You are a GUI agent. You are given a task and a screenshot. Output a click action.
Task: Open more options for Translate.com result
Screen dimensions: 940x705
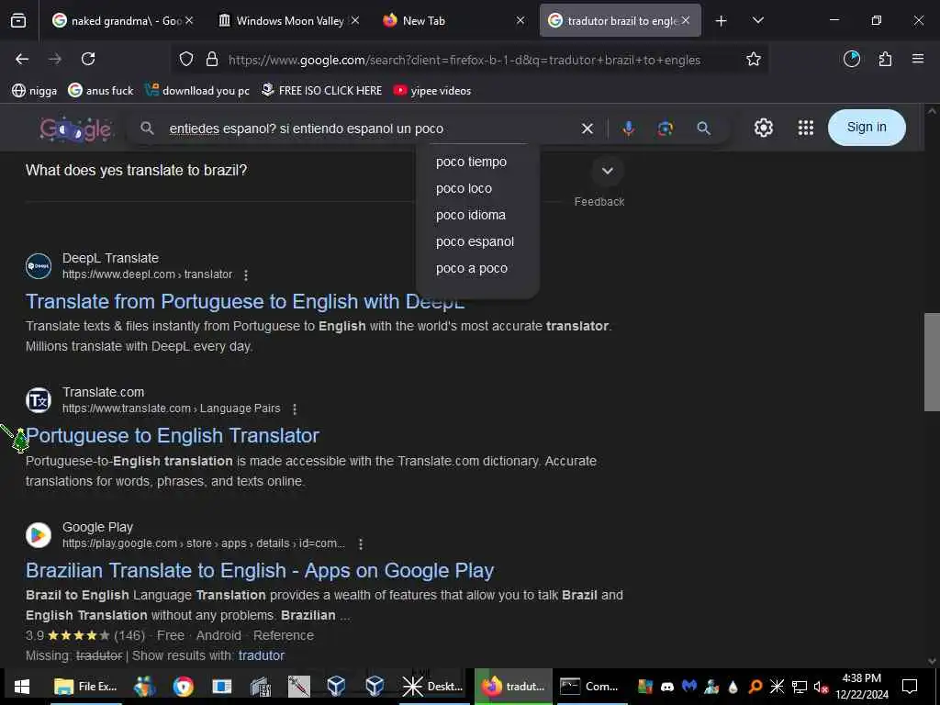(295, 408)
